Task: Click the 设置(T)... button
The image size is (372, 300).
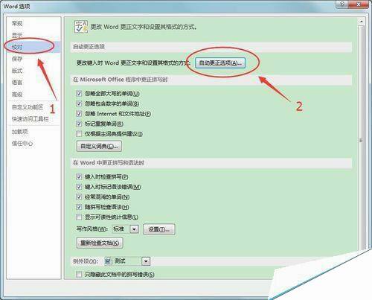Action: (x=159, y=229)
